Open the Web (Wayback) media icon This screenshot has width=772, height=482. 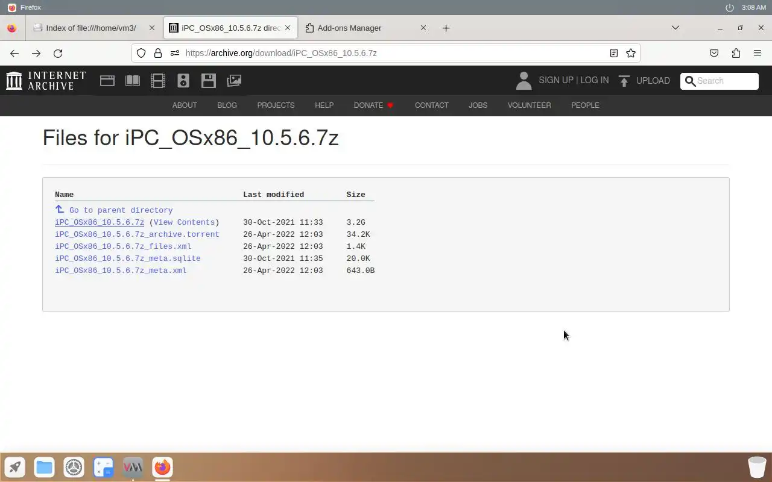(107, 81)
